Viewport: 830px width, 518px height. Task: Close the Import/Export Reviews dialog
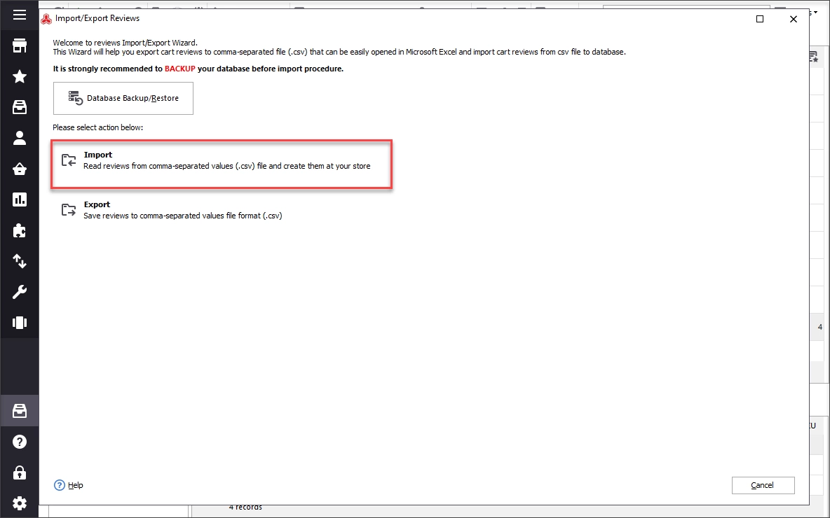click(x=793, y=19)
